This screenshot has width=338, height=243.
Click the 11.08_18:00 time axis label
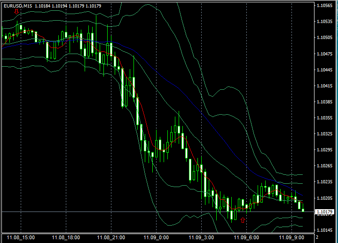click(66, 238)
